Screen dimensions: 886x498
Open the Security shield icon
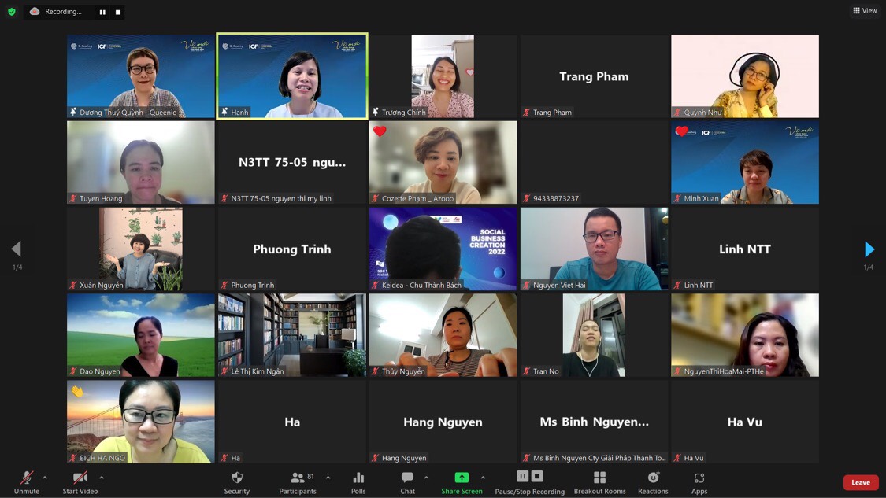(237, 478)
